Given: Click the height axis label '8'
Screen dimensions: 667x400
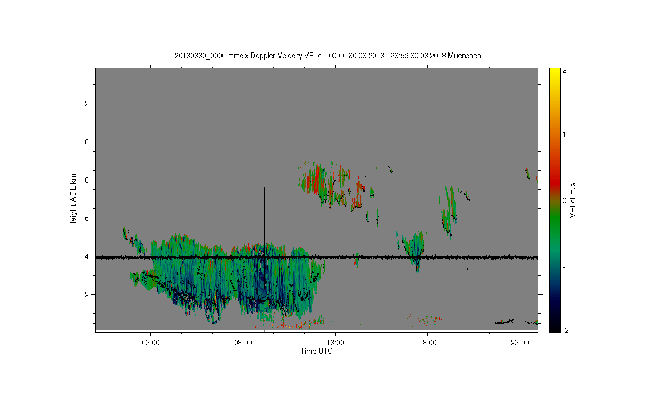Looking at the screenshot, I should pos(88,180).
